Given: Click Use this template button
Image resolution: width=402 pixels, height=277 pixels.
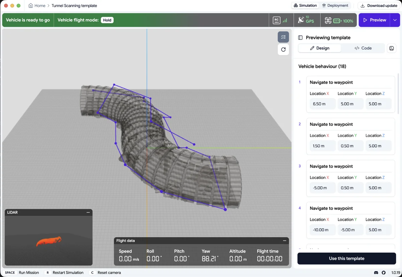Looking at the screenshot, I should point(347,259).
